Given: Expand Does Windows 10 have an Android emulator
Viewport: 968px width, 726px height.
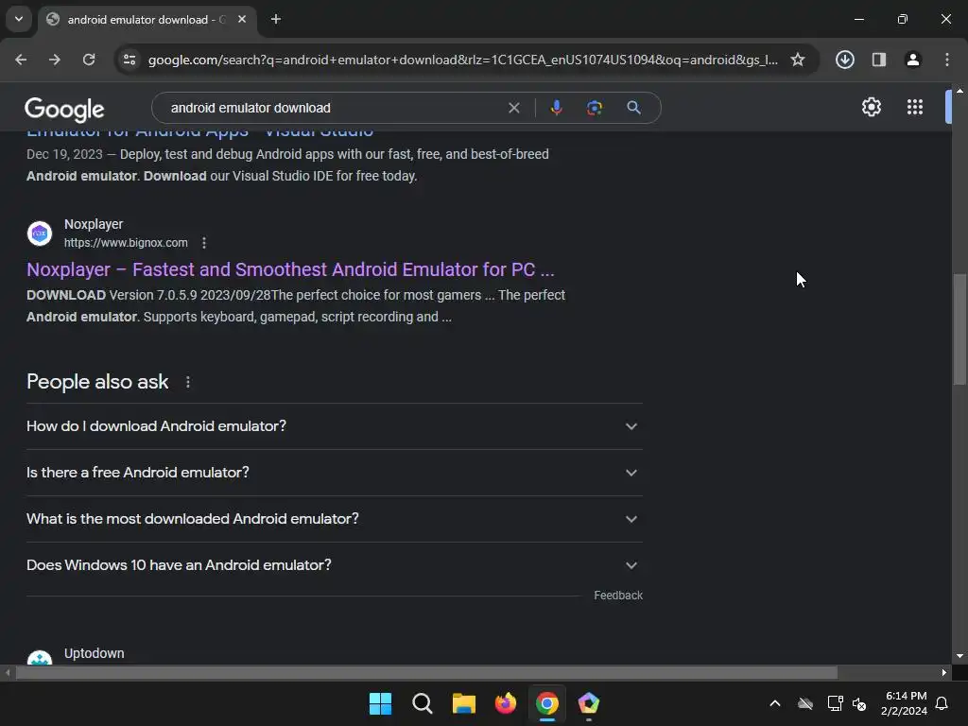Looking at the screenshot, I should pyautogui.click(x=335, y=565).
